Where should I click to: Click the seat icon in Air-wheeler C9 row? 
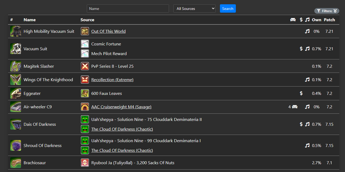point(295,107)
